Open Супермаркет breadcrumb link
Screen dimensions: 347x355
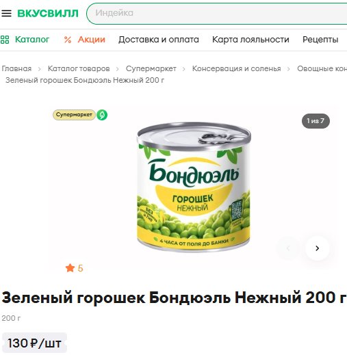(x=151, y=68)
